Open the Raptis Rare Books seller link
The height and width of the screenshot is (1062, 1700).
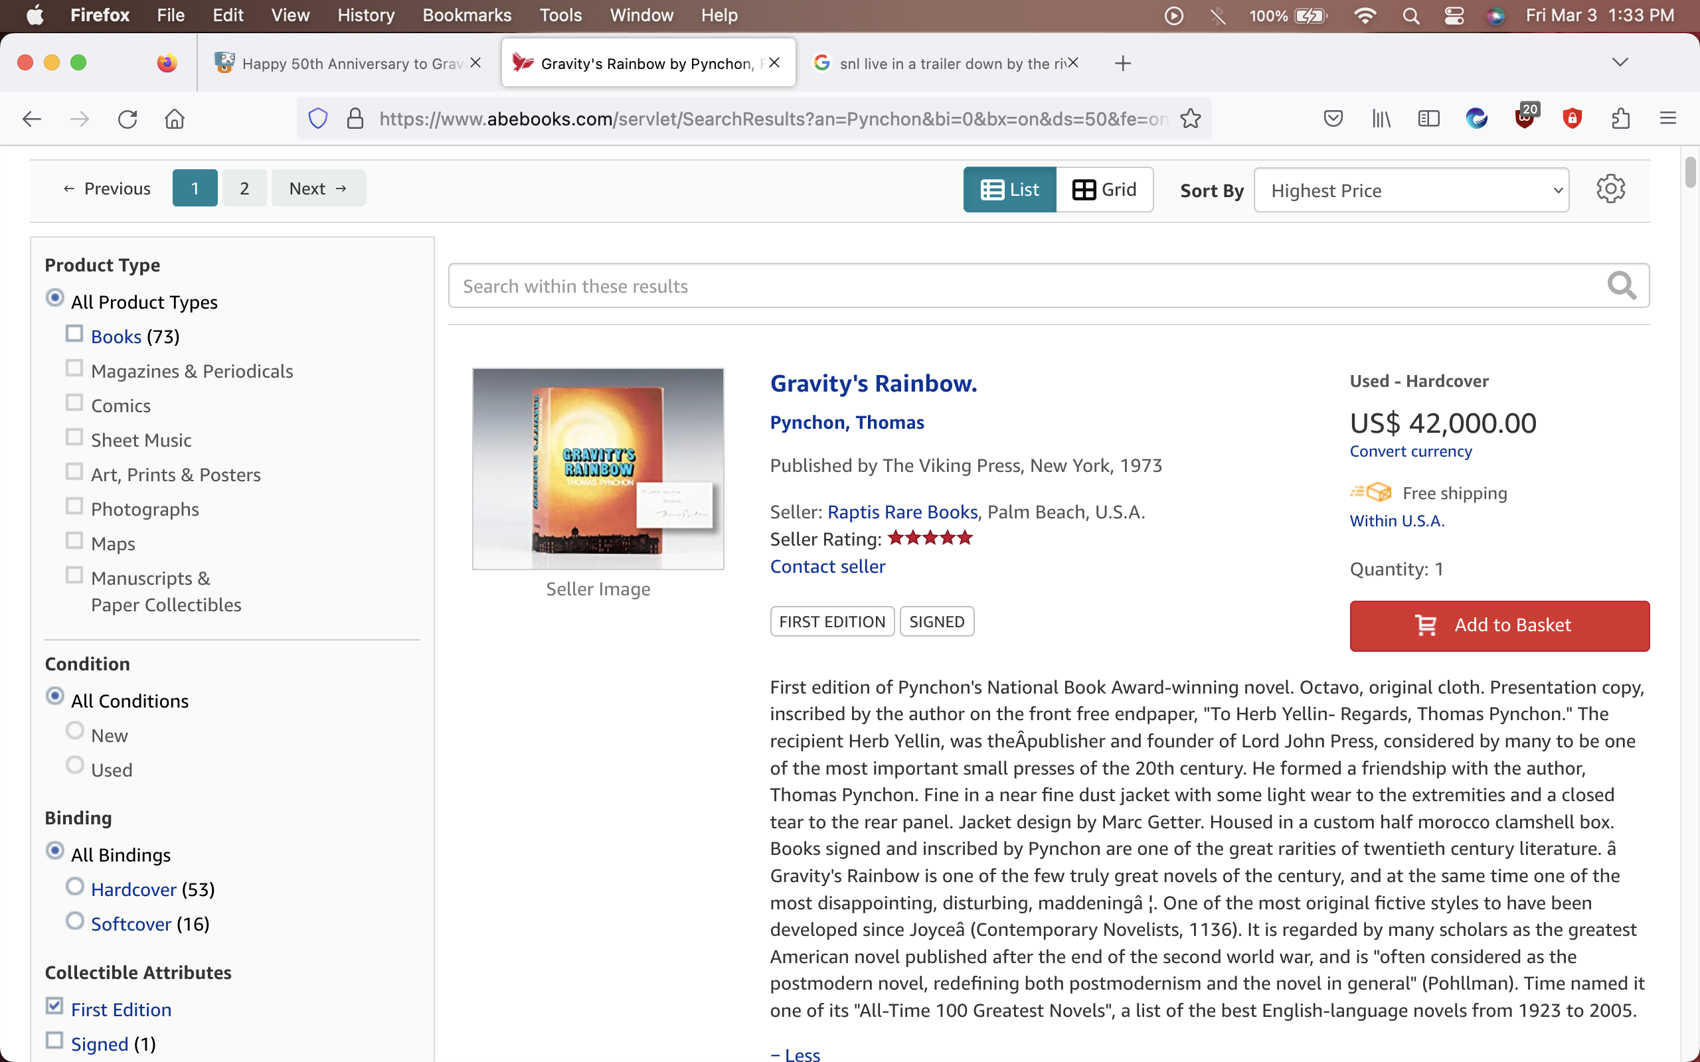click(902, 512)
